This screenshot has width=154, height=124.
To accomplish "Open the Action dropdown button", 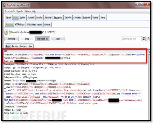I will click(x=58, y=39).
